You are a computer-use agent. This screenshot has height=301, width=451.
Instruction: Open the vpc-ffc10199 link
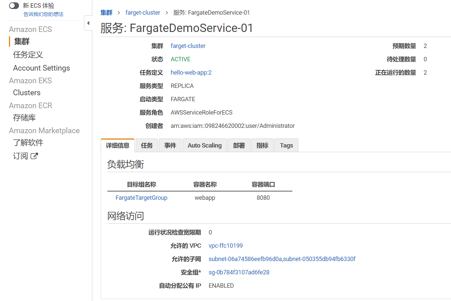[226, 246]
